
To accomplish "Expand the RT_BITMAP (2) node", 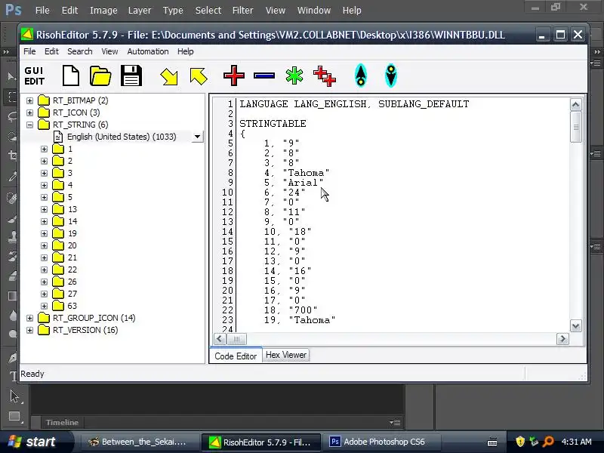I will tap(29, 100).
